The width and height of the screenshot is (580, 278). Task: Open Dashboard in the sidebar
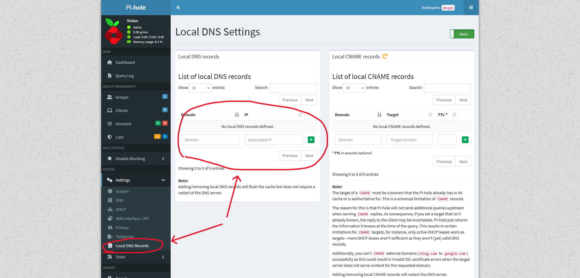click(x=136, y=62)
